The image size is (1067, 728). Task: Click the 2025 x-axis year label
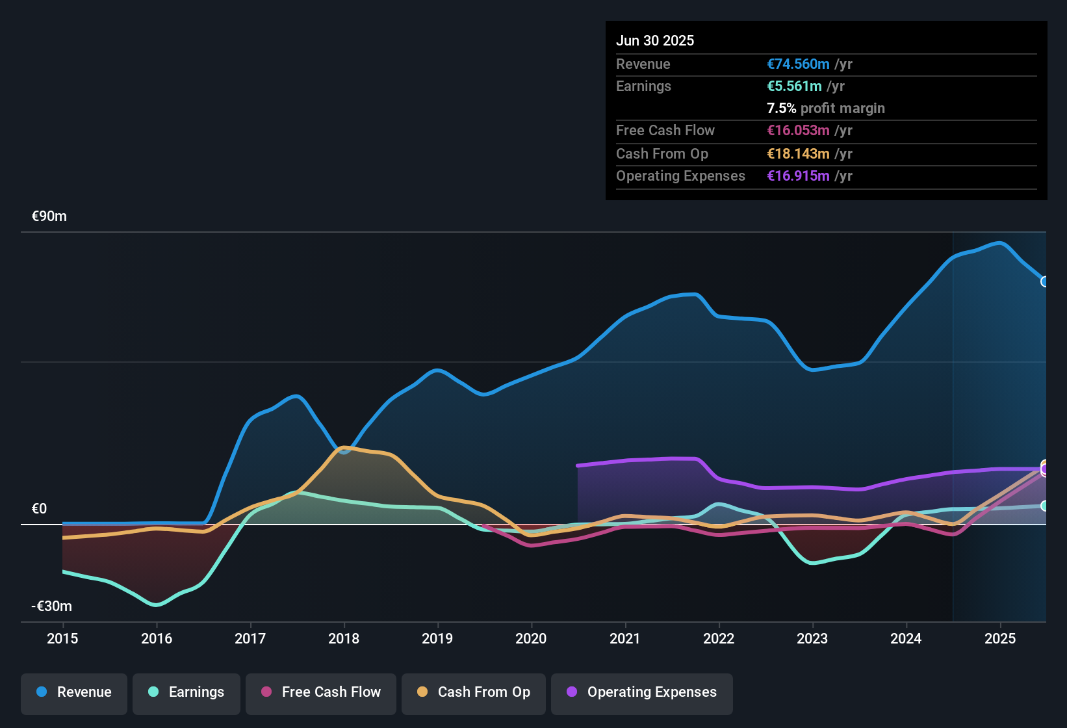point(999,639)
